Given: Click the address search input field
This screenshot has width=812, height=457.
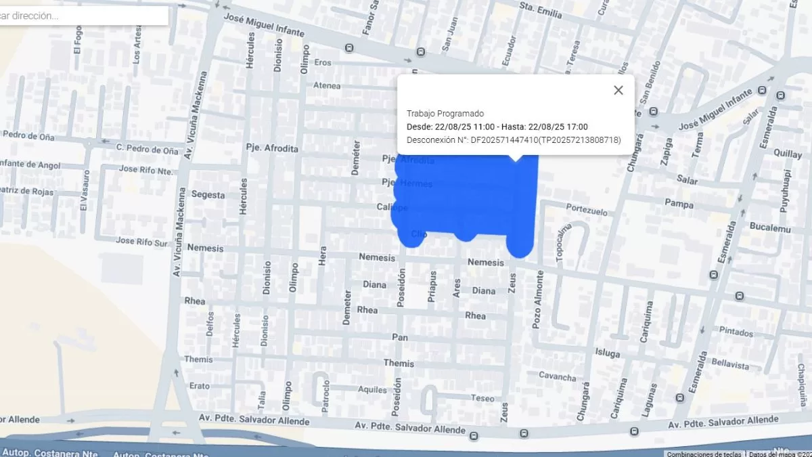Looking at the screenshot, I should click(x=81, y=16).
